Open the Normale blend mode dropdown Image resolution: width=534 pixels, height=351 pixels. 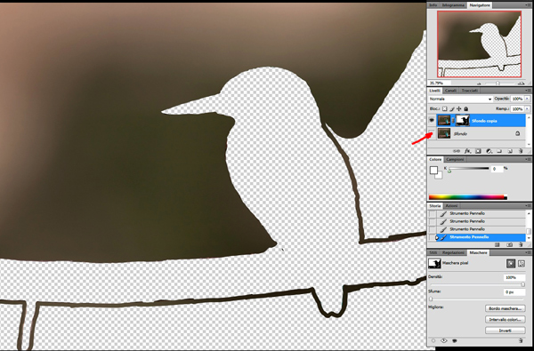click(x=460, y=99)
